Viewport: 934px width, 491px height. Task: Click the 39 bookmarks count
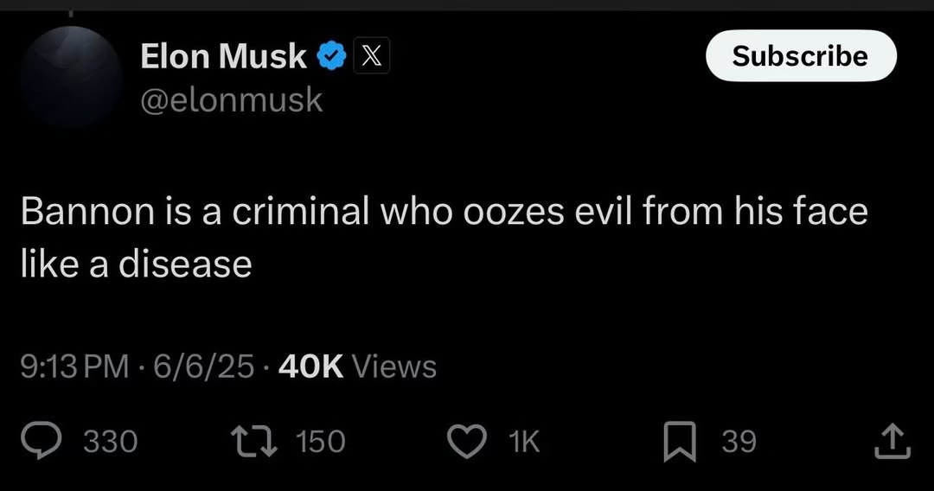739,442
